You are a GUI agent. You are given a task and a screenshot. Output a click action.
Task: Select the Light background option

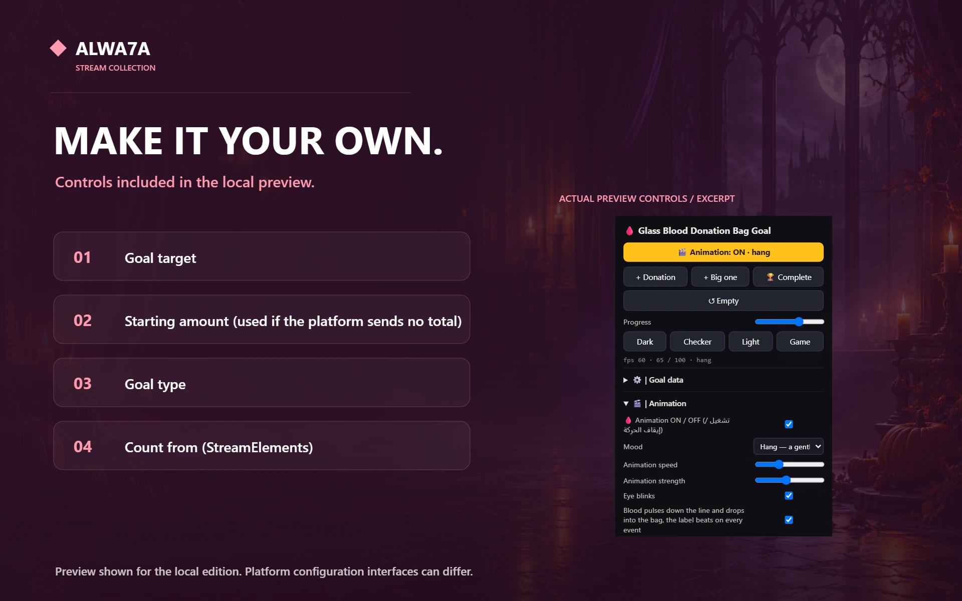750,342
